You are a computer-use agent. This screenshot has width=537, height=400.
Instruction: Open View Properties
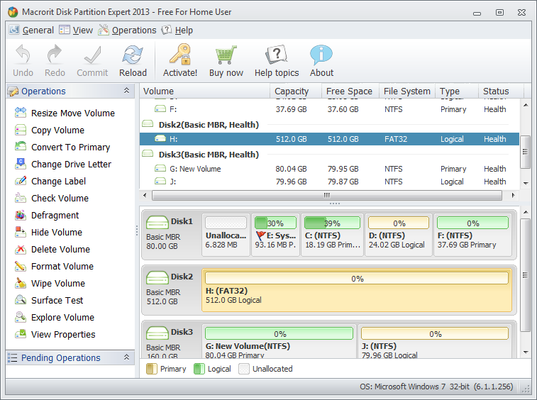(55, 334)
